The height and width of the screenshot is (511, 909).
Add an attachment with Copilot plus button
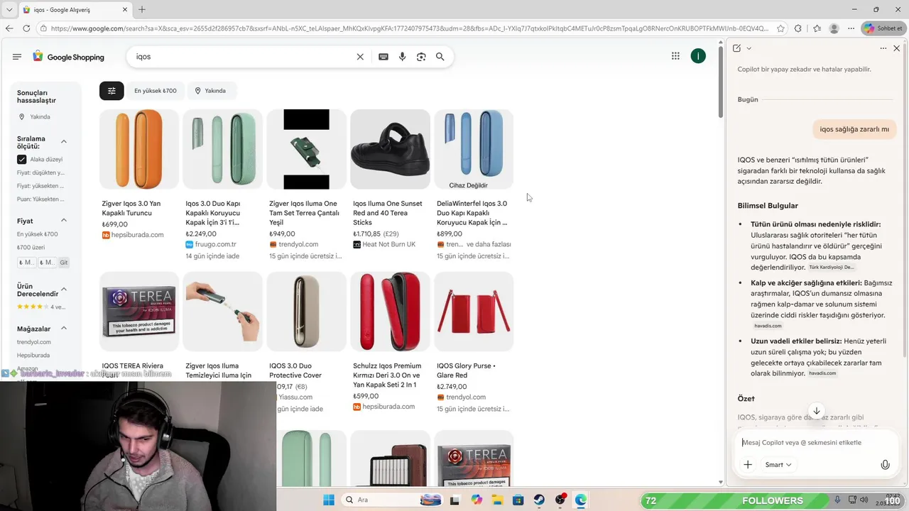(748, 465)
